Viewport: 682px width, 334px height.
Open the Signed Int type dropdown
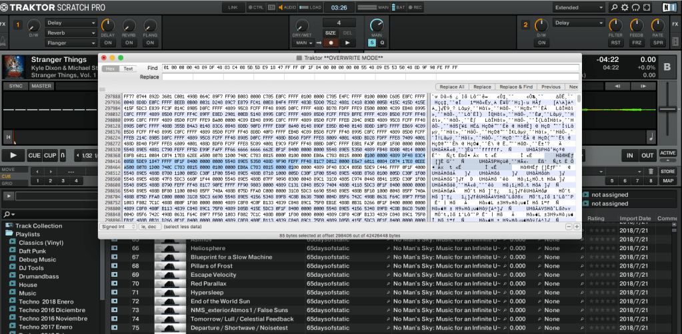point(117,227)
